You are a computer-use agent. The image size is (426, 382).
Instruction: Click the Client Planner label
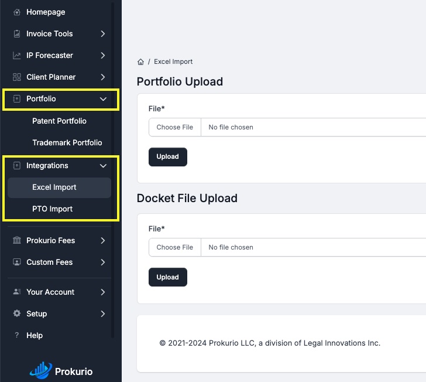51,77
